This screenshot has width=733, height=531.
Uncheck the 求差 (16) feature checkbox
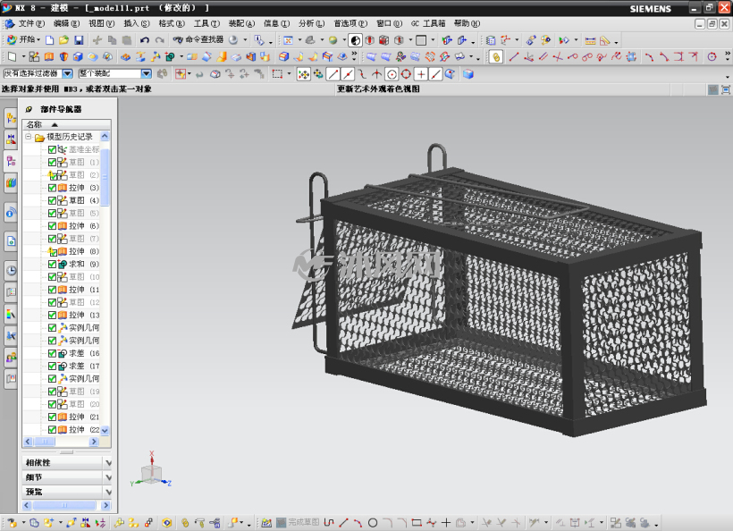click(x=53, y=353)
